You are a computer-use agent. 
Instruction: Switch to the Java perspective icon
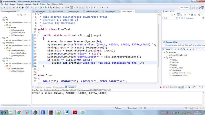pos(203,8)
